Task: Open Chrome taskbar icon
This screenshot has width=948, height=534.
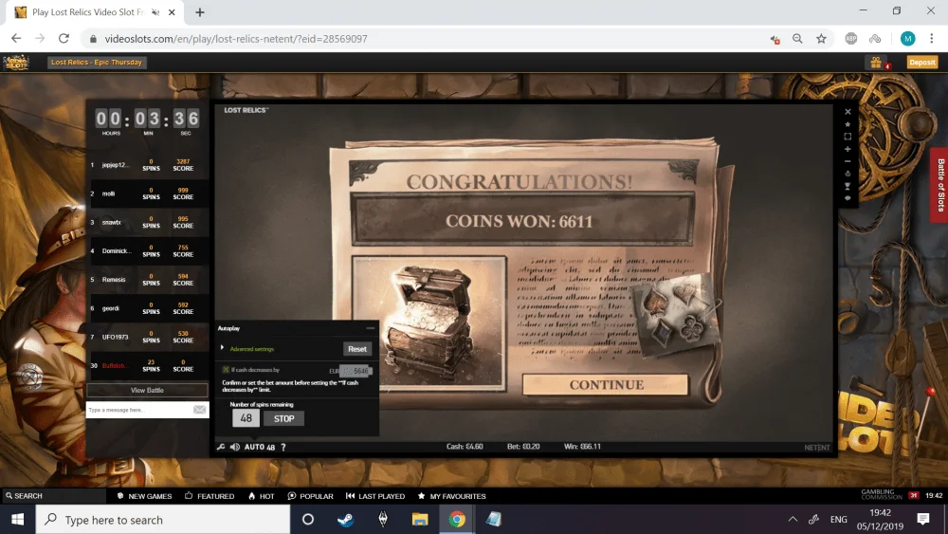Action: click(x=457, y=520)
